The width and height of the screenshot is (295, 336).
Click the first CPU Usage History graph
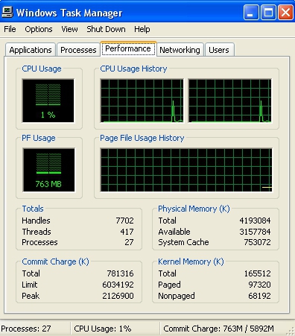(142, 101)
